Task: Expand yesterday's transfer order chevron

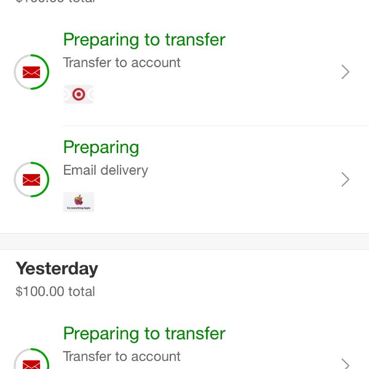Action: click(345, 363)
